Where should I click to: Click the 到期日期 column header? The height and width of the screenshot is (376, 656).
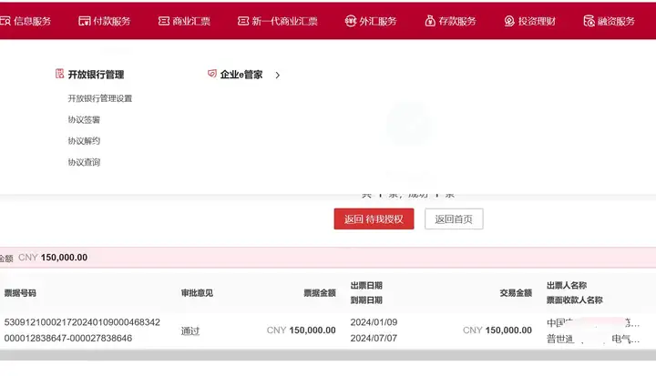pyautogui.click(x=366, y=300)
